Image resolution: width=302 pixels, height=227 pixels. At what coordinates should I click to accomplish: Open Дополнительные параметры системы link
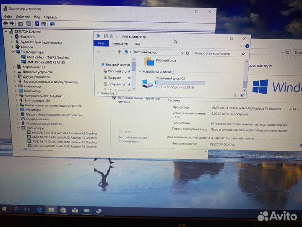point(138,100)
